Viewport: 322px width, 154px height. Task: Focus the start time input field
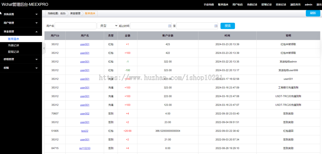[x=151, y=26]
